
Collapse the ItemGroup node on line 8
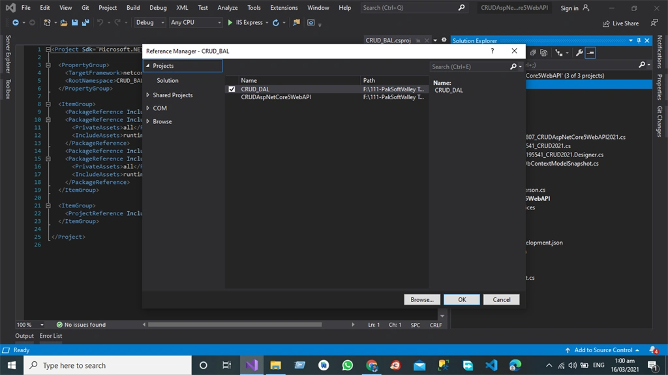[x=48, y=104]
